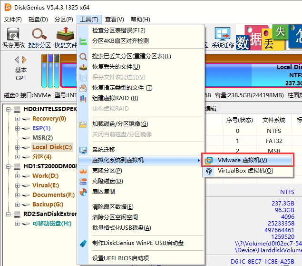Click the chart icon beside 组建虚拟RAID
The width and height of the screenshot is (302, 266).
pyautogui.click(x=83, y=98)
